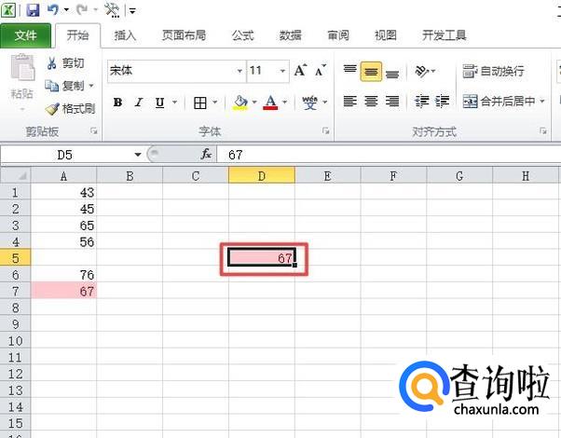Click the phonetic guide wén icon
Viewport: 561px width, 438px height.
point(309,103)
